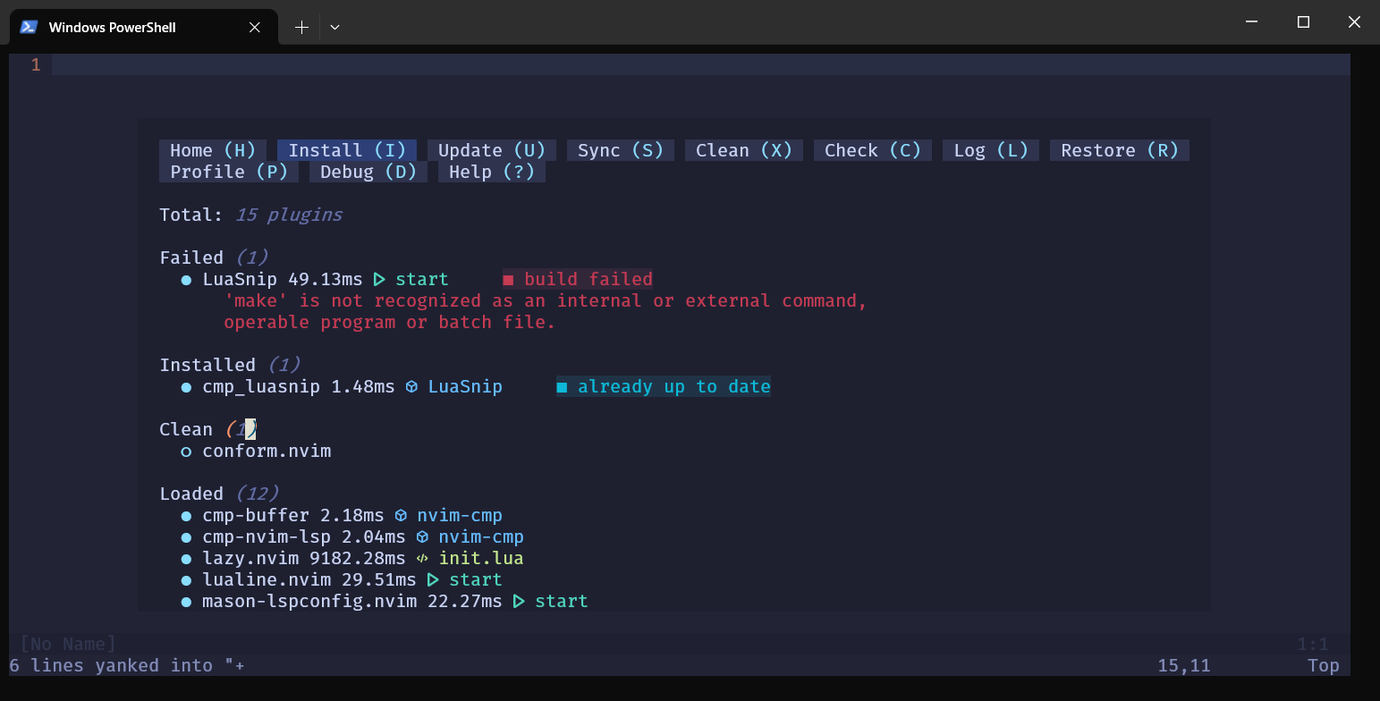Click the package icon on cmp-buffer row

401,516
